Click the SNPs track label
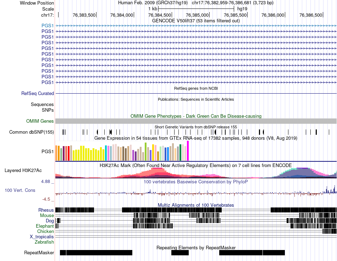The width and height of the screenshot is (337, 261). coord(48,110)
